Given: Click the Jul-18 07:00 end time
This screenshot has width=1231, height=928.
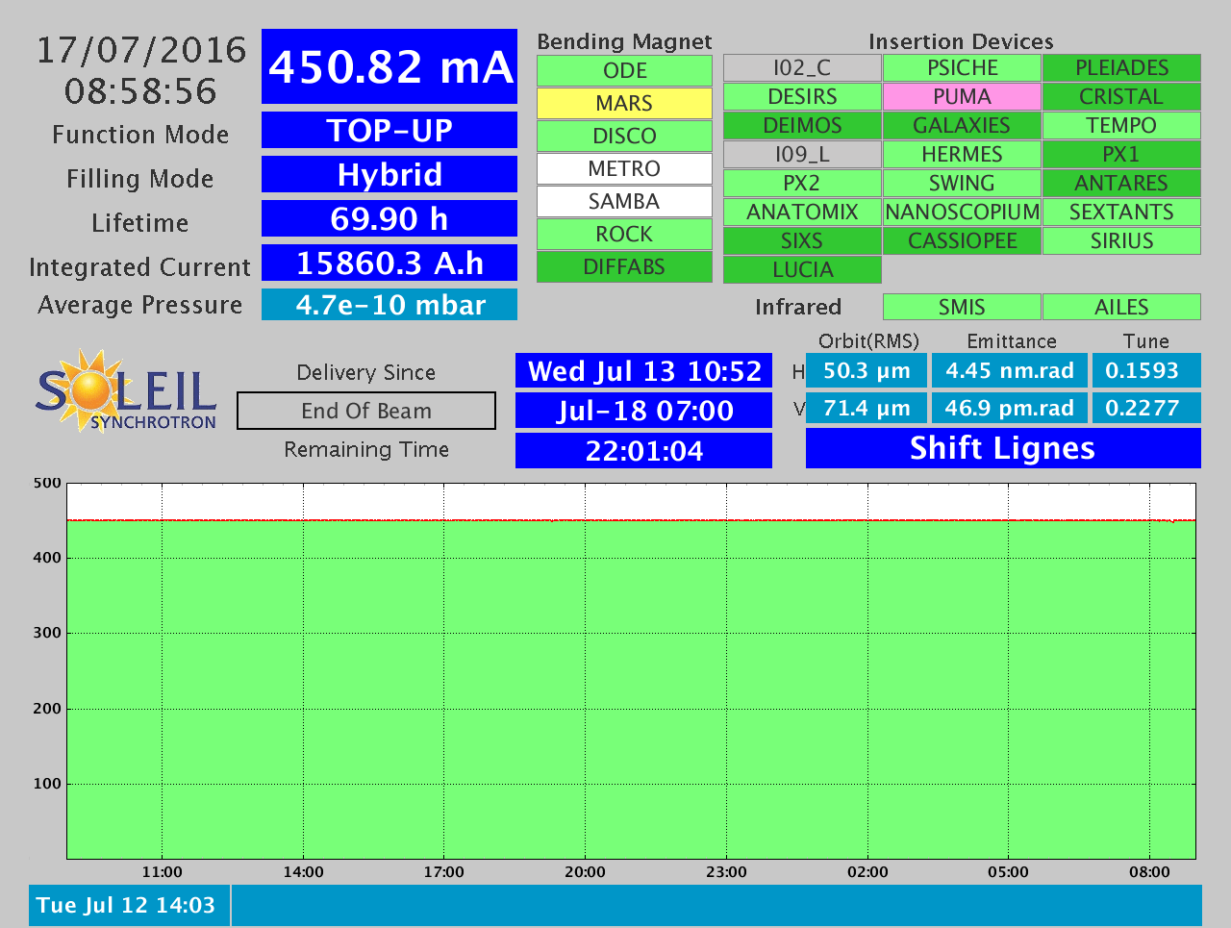Looking at the screenshot, I should (643, 411).
